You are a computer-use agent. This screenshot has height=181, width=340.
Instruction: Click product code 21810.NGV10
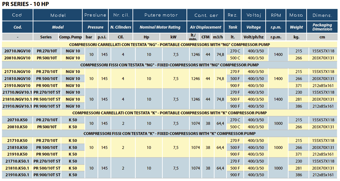pyautogui.click(x=17, y=79)
